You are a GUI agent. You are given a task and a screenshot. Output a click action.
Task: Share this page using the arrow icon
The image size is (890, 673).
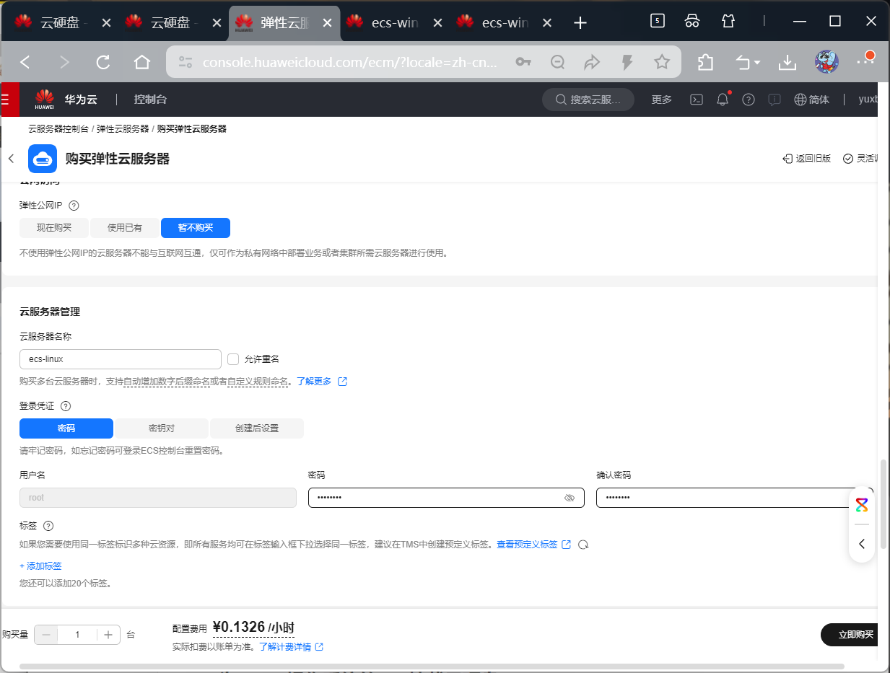pos(592,63)
